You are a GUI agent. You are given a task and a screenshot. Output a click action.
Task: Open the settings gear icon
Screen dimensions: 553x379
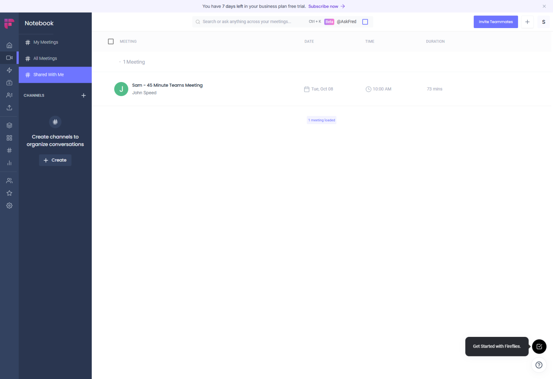(x=9, y=206)
